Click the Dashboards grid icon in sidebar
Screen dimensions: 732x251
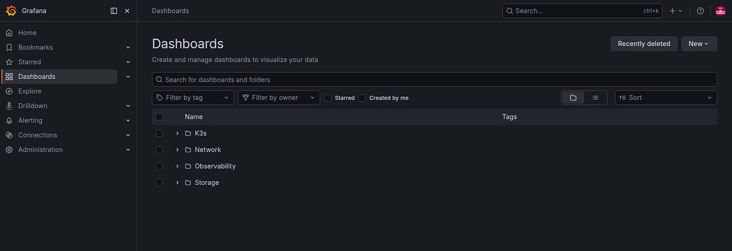pos(9,76)
